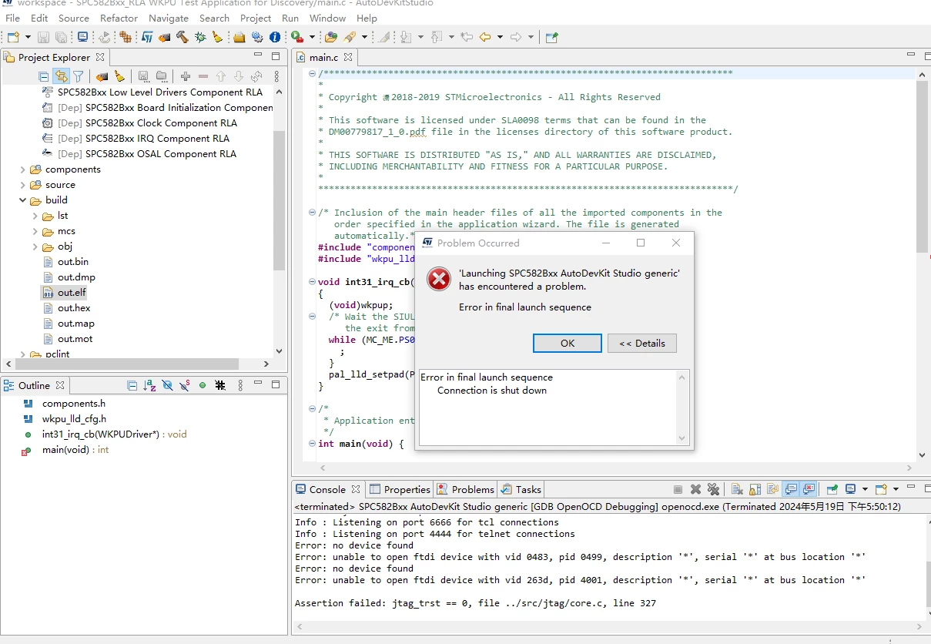Open the Refactor menu
This screenshot has width=931, height=644.
[119, 18]
